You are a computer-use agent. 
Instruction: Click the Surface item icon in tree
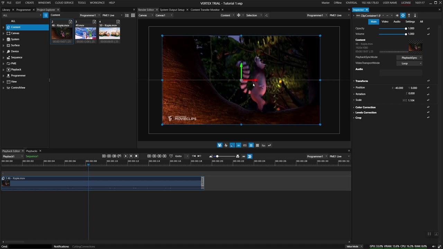[x=8, y=45]
